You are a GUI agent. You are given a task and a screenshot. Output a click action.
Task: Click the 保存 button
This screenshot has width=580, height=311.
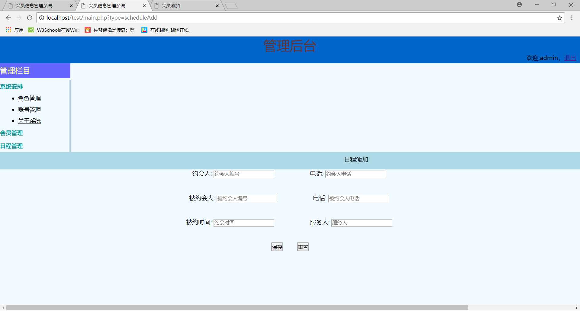[x=277, y=247]
